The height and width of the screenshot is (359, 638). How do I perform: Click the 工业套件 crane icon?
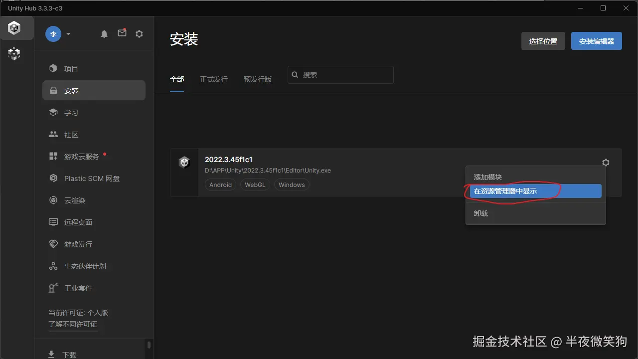(x=53, y=288)
